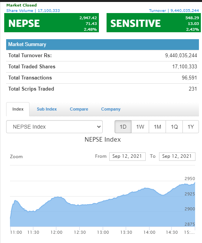Click the Share Volume 17,100,333 text
Image resolution: width=202 pixels, height=243 pixels.
(x=33, y=10)
